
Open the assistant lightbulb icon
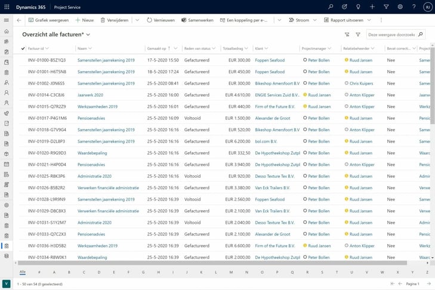click(x=358, y=7)
